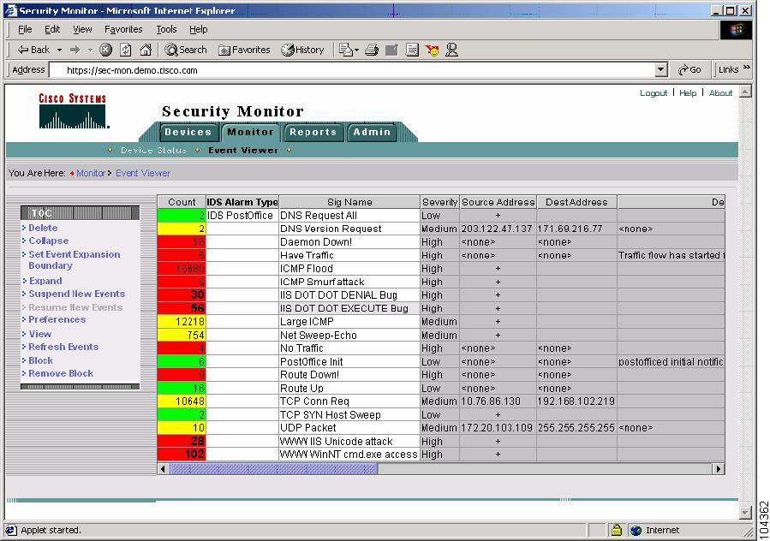
Task: Click the Logout link
Action: tap(654, 92)
